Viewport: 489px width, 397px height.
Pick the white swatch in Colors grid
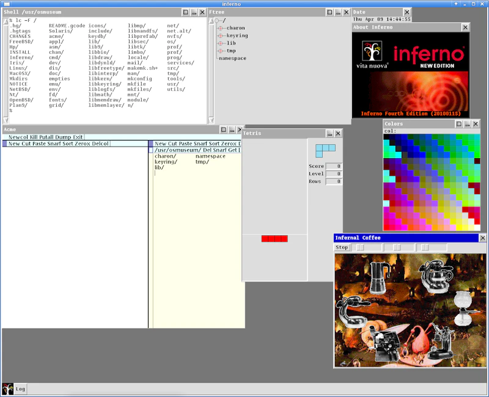pyautogui.click(x=477, y=228)
